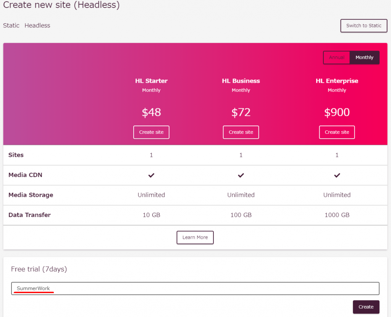Enable Annual billing
The width and height of the screenshot is (391, 317).
click(x=336, y=57)
